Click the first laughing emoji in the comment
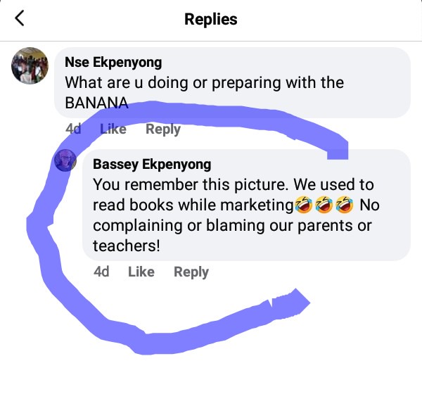 (x=304, y=205)
